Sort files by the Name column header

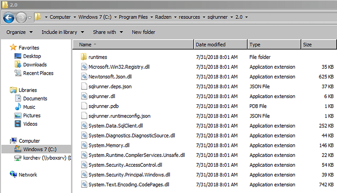133,44
